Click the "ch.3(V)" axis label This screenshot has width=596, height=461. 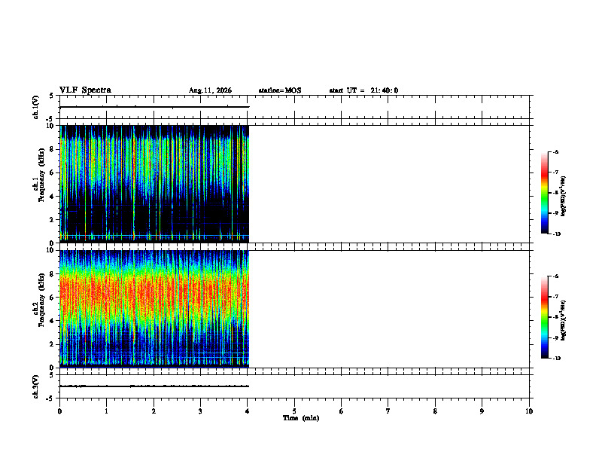tap(36, 386)
